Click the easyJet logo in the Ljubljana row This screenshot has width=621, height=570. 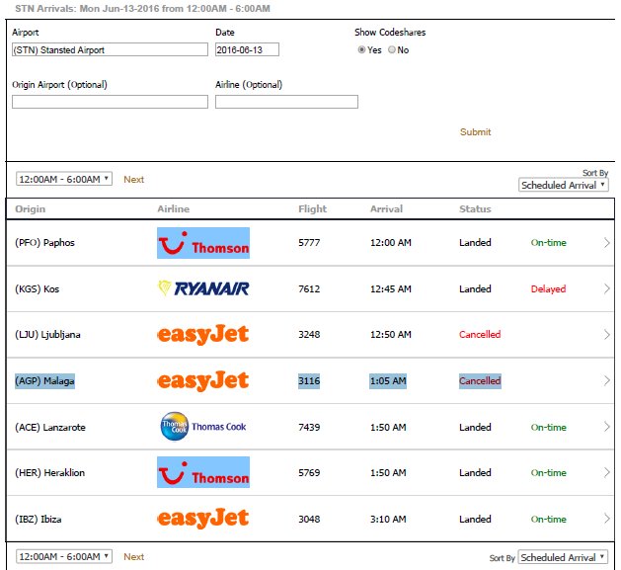203,335
